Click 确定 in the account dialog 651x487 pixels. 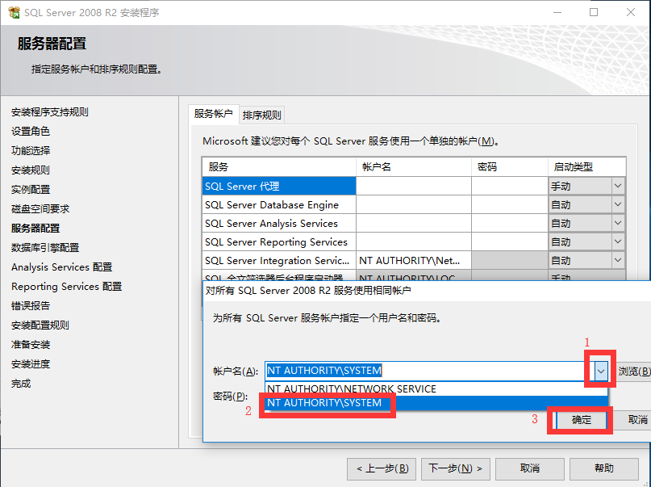pos(581,420)
